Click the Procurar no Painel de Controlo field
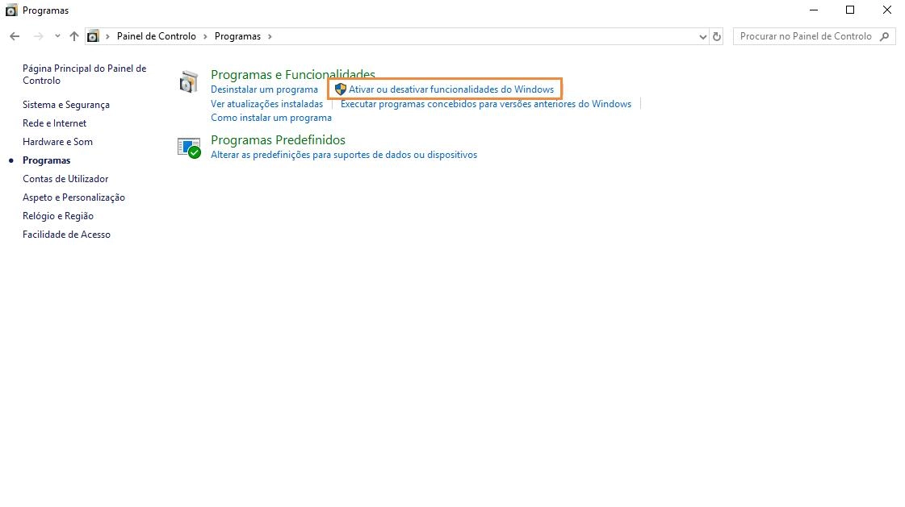 click(x=805, y=36)
